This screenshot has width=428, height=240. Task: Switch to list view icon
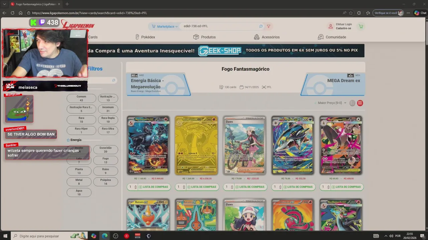352,103
